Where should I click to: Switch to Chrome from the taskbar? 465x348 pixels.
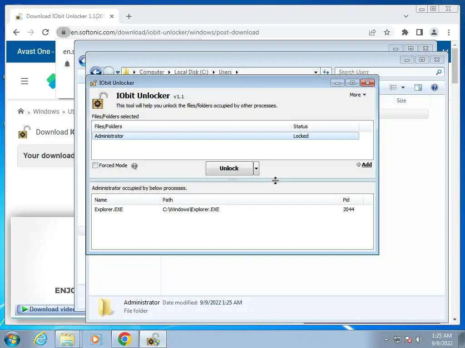coord(124,339)
